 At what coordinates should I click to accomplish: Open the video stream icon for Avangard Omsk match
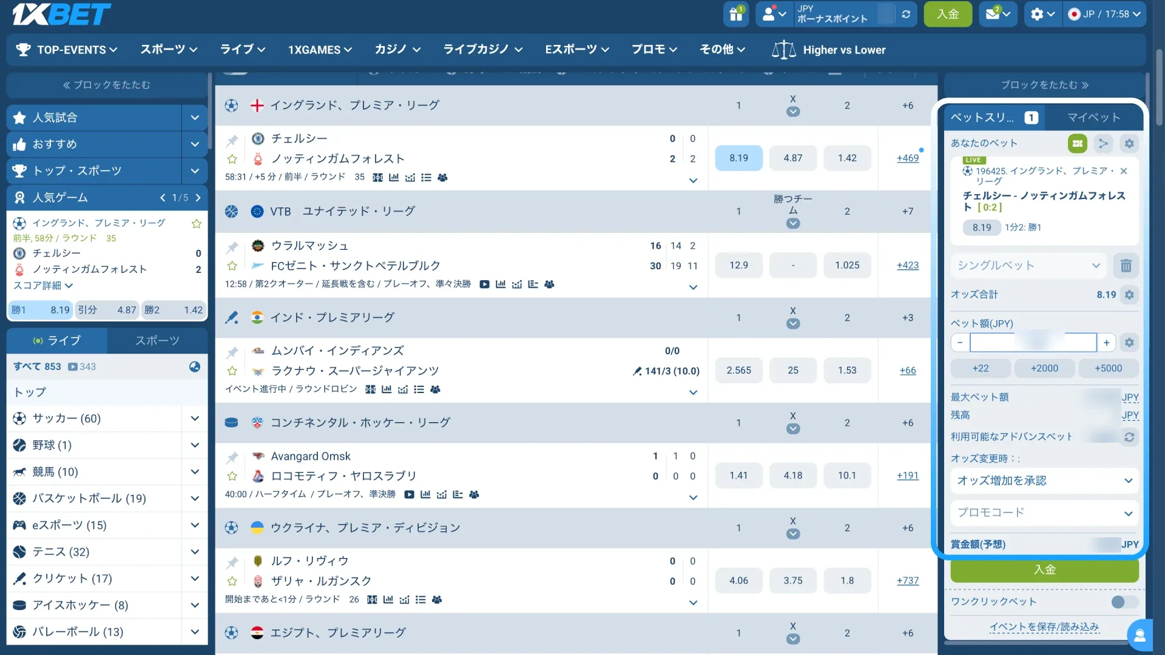click(x=409, y=494)
